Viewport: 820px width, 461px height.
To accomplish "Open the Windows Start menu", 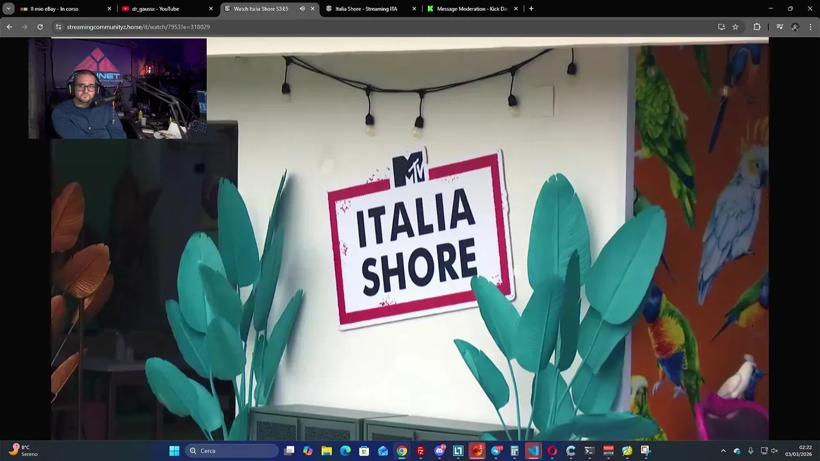I will coord(174,451).
